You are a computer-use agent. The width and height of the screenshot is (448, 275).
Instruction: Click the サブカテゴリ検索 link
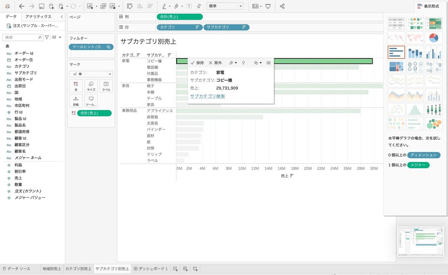[207, 96]
